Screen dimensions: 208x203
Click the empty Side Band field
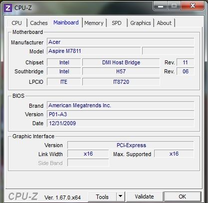[x=88, y=163]
